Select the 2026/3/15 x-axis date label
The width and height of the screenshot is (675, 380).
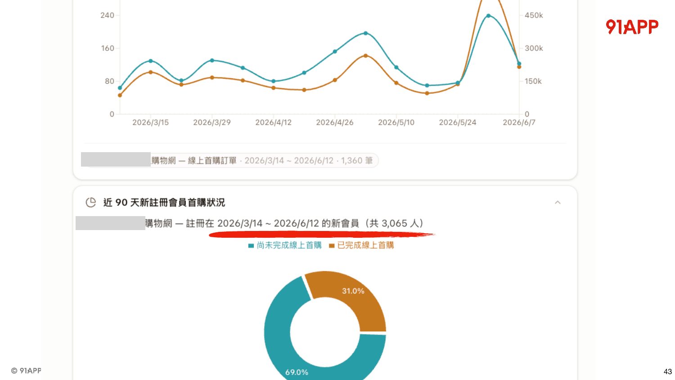[150, 122]
